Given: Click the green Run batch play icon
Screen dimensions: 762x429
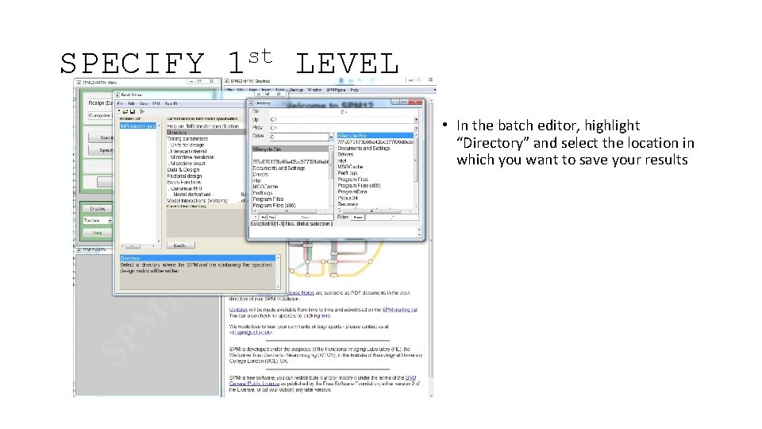Looking at the screenshot, I should click(x=142, y=111).
